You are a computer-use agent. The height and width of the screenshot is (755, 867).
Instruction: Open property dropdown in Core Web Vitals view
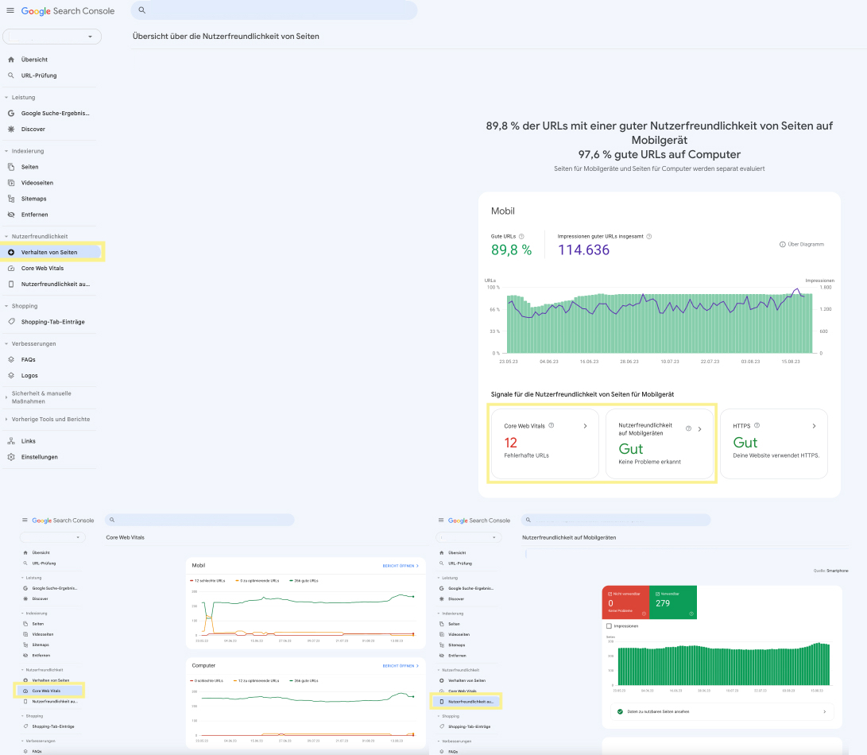click(x=53, y=537)
